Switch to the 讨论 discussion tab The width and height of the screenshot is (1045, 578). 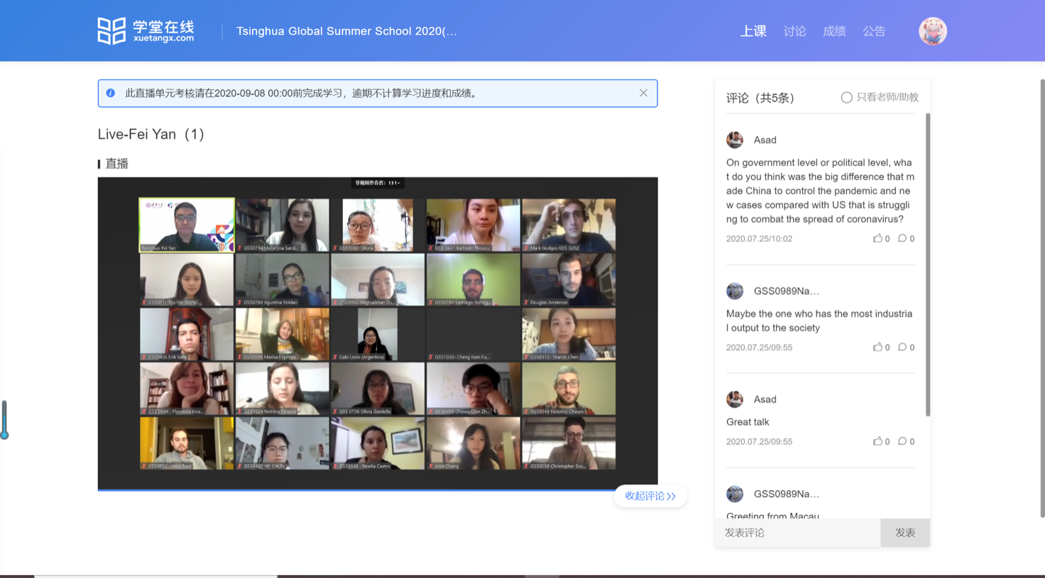pos(794,31)
